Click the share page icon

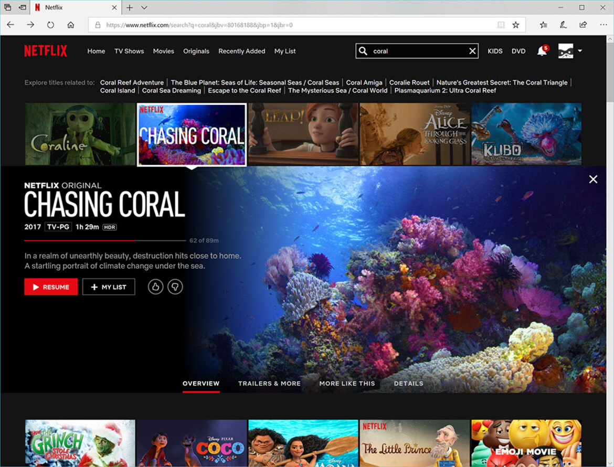coord(583,25)
